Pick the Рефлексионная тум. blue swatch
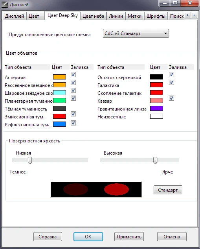This screenshot has height=249, width=200. (x=59, y=124)
